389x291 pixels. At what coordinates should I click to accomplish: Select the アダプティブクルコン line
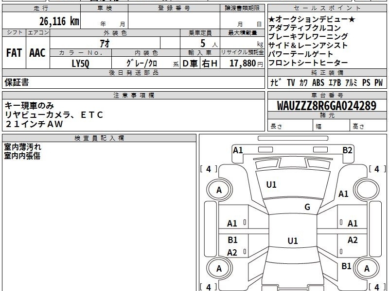click(x=305, y=28)
